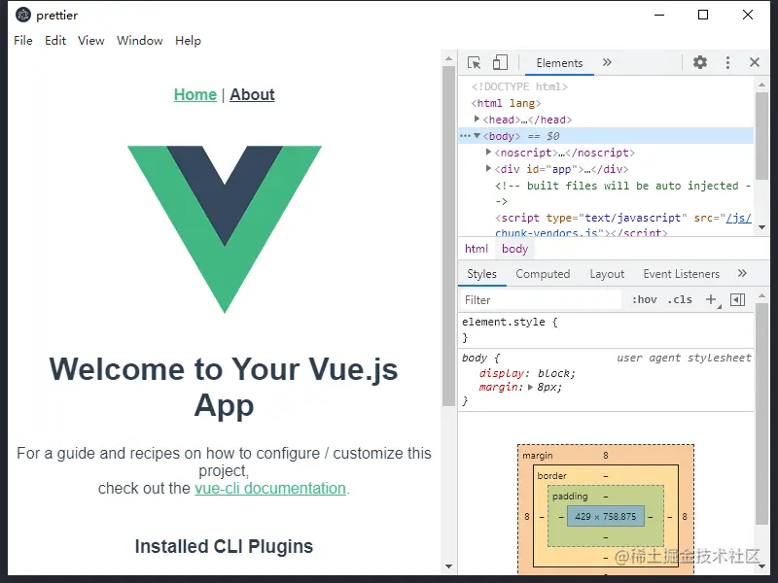
Task: Click the user agent stylesheet label
Action: pos(684,358)
